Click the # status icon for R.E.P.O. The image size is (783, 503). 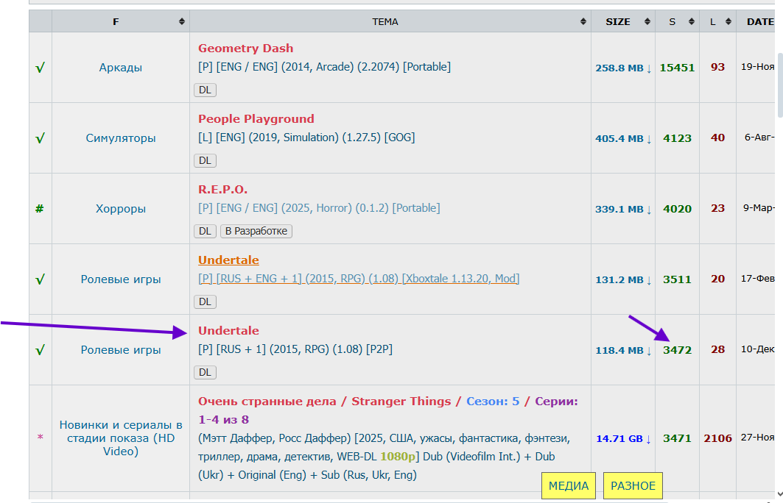[40, 208]
